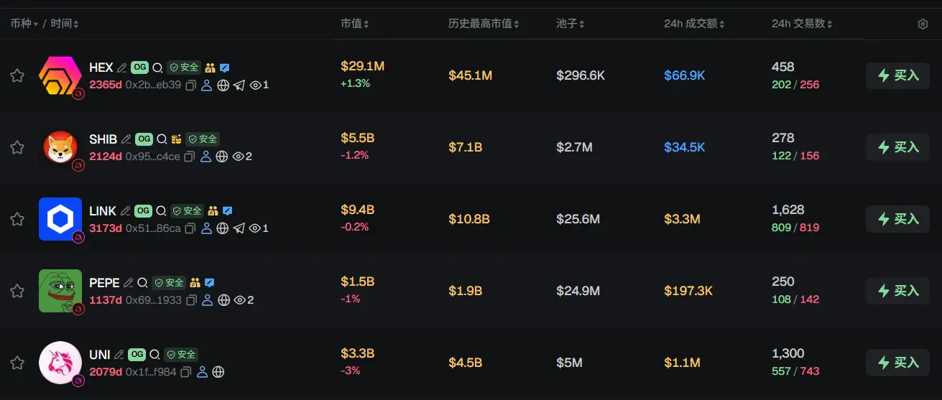Copy the HEX contract address 0x2b…eb39
942x400 pixels.
[191, 85]
